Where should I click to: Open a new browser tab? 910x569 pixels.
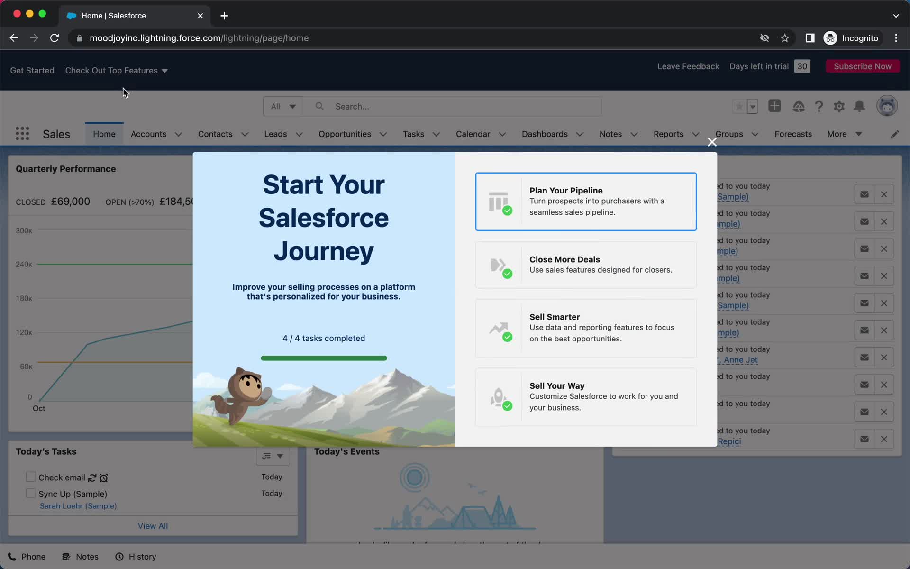click(x=224, y=16)
